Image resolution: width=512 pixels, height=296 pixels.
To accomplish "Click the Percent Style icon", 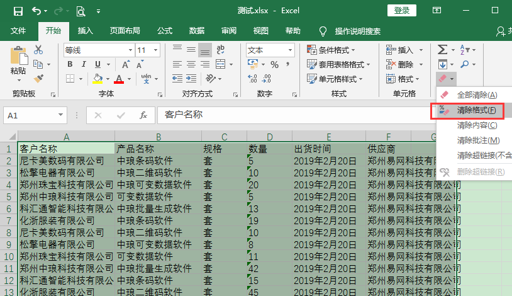I will [x=274, y=64].
